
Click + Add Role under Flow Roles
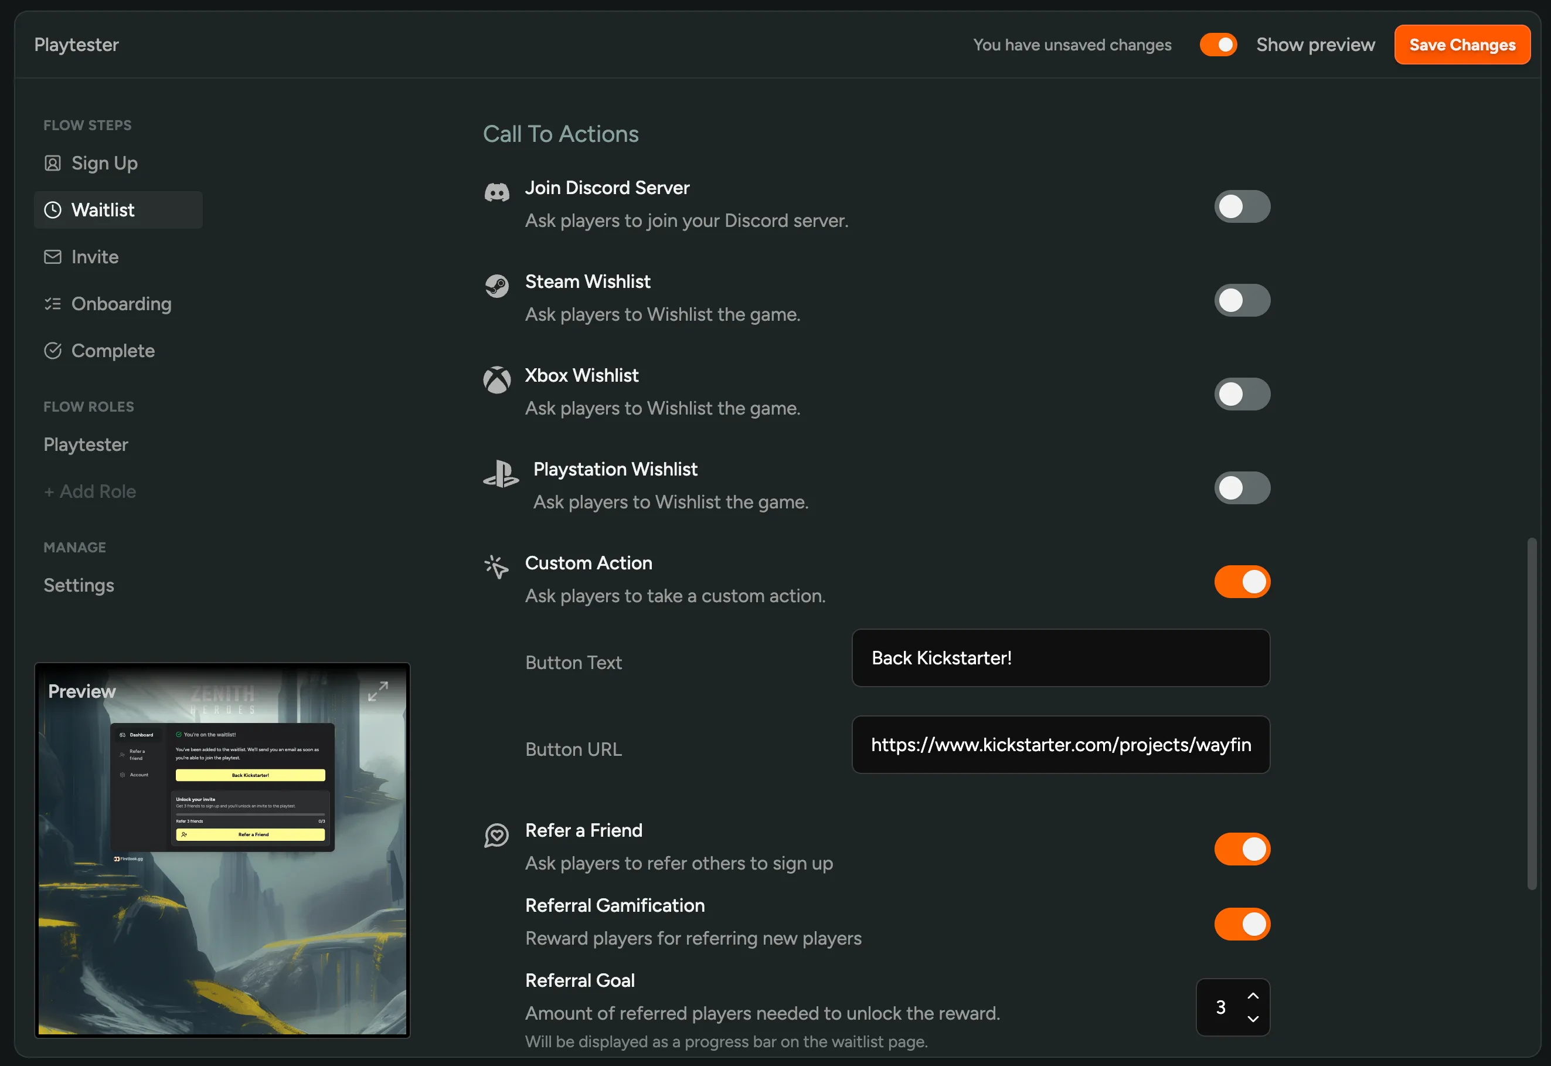coord(90,491)
